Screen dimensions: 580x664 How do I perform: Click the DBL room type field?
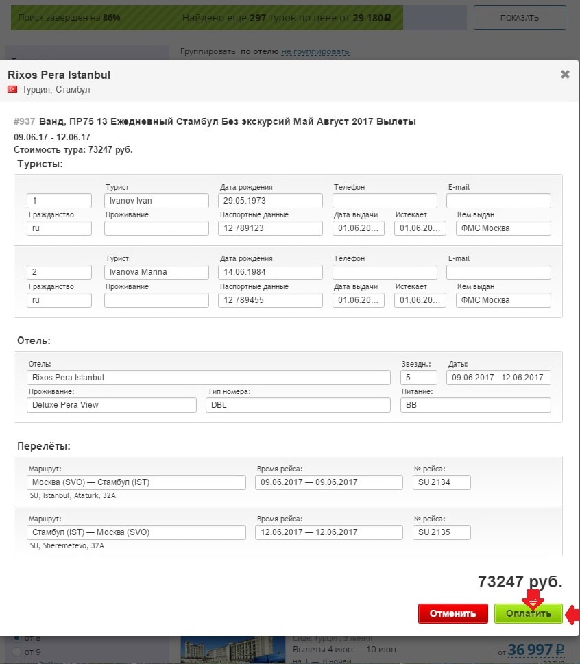click(x=298, y=405)
